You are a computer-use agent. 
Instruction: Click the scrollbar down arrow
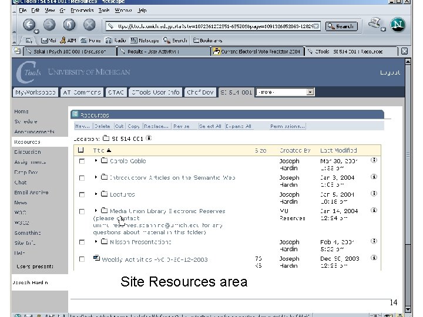coord(408,309)
